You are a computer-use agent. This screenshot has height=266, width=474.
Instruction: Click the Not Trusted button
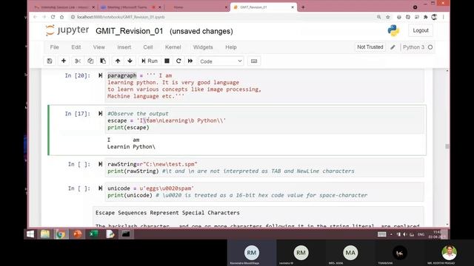370,47
